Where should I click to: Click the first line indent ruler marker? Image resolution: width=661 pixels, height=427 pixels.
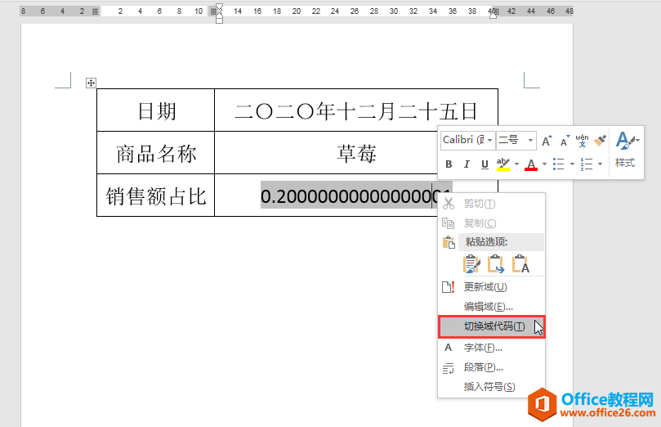click(x=219, y=7)
